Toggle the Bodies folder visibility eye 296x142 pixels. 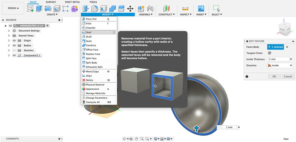pos(14,46)
